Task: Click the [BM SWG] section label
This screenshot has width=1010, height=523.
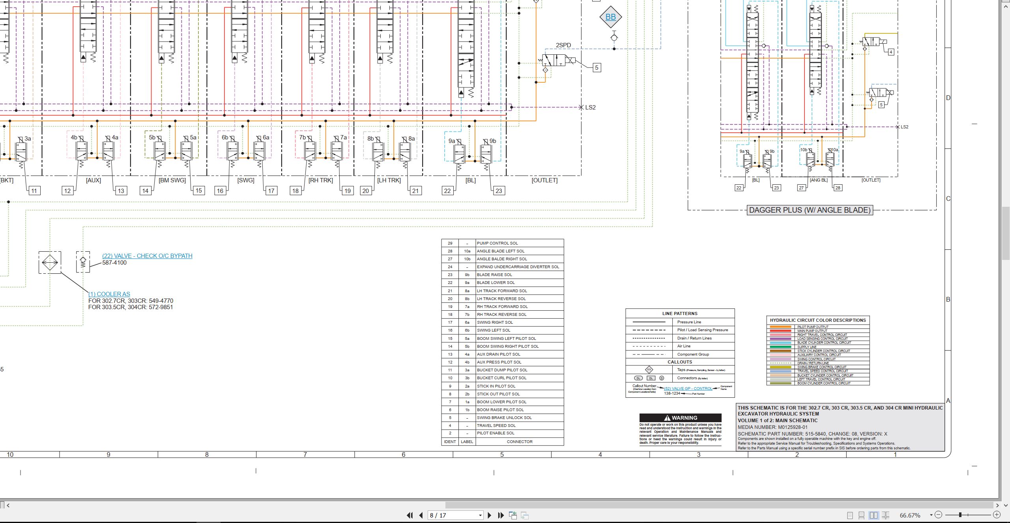Action: [172, 180]
